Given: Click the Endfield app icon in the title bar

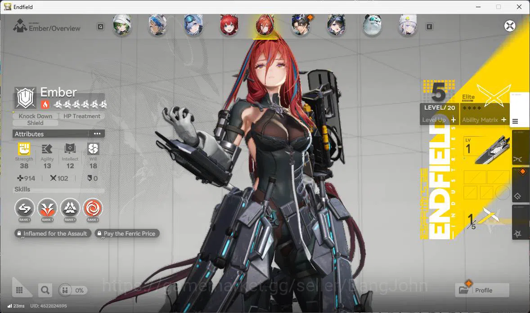Looking at the screenshot, I should tap(8, 7).
